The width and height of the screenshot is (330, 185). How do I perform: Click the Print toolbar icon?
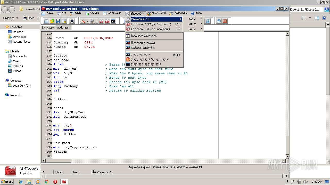pyautogui.click(x=72, y=21)
